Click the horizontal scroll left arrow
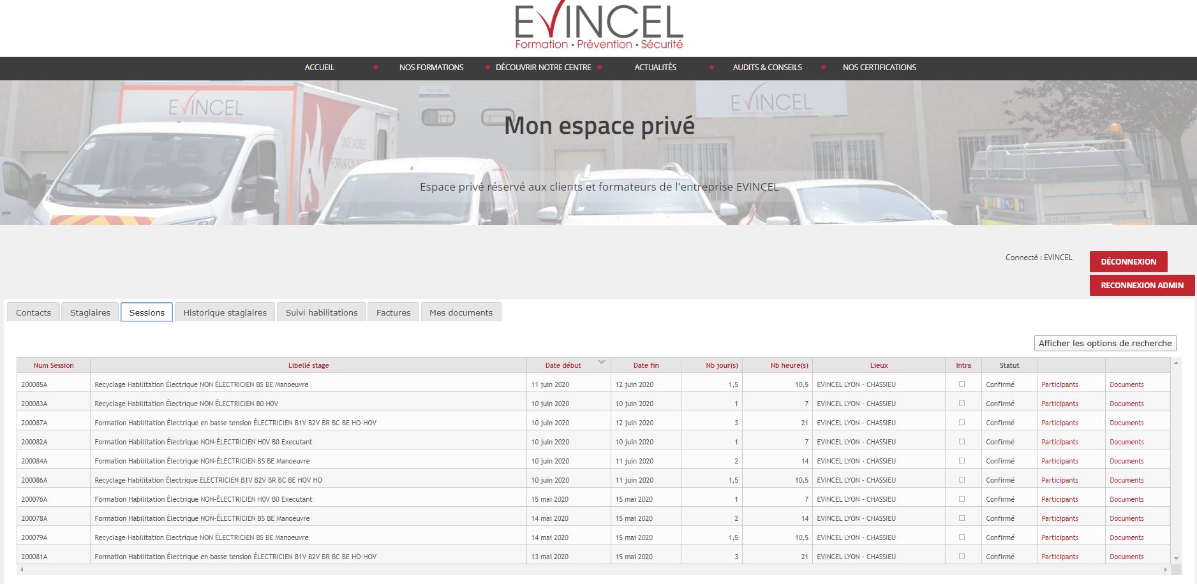Image resolution: width=1197 pixels, height=584 pixels. tap(22, 569)
